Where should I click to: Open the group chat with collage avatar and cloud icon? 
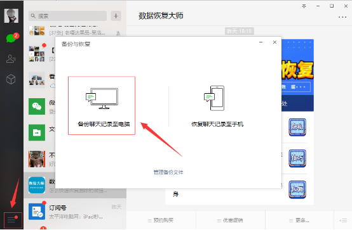[37, 80]
